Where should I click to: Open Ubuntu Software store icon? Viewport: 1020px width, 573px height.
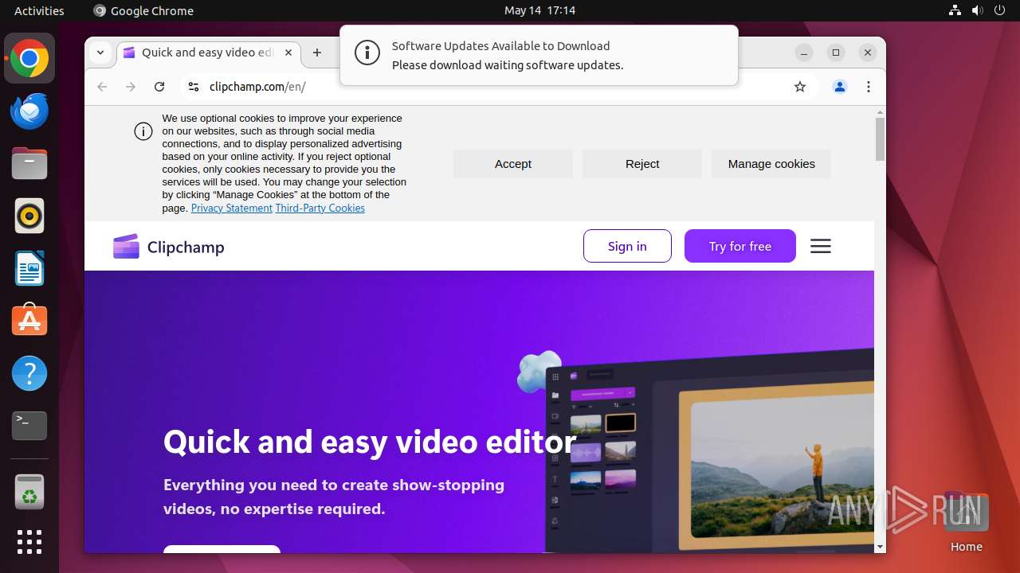click(x=29, y=321)
